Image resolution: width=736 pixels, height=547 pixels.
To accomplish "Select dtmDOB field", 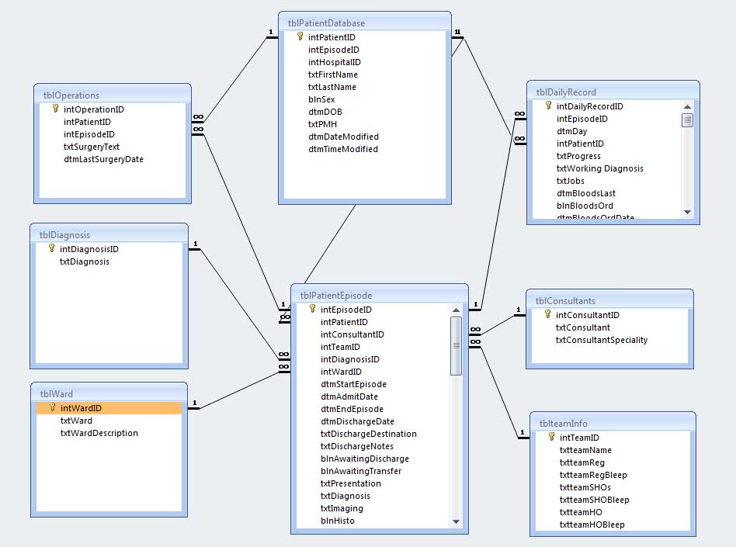I will tap(325, 112).
